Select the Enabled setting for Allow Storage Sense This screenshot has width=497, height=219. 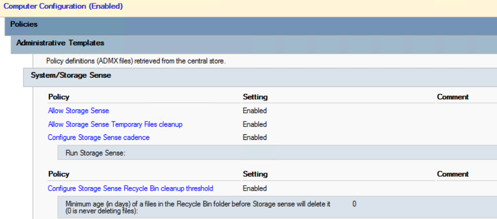[255, 110]
